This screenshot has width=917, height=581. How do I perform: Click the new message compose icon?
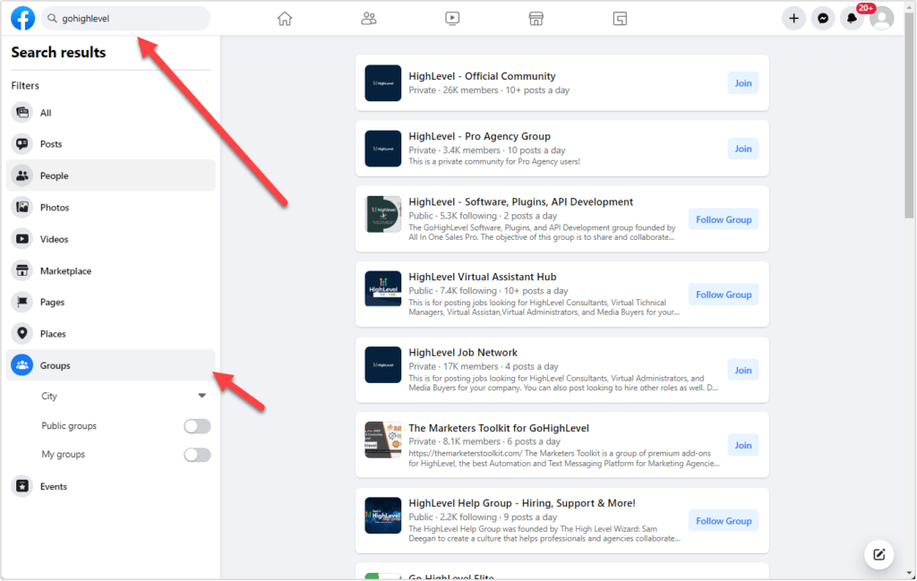[879, 554]
